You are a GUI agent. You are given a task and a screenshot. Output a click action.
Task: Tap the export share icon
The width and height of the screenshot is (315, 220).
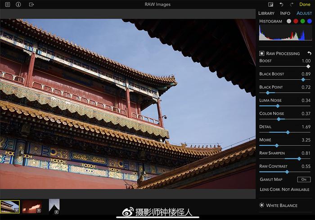[31, 4]
